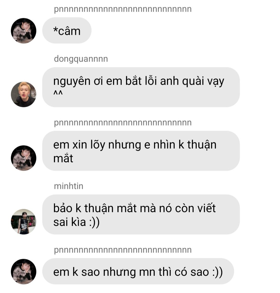280x293 pixels.
Task: Open the avatar beside 'em k sao' message
Action: (x=24, y=272)
